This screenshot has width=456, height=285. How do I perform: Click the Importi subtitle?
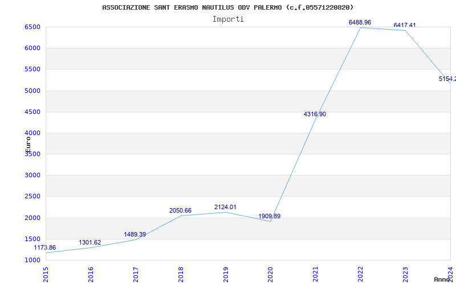click(x=228, y=19)
